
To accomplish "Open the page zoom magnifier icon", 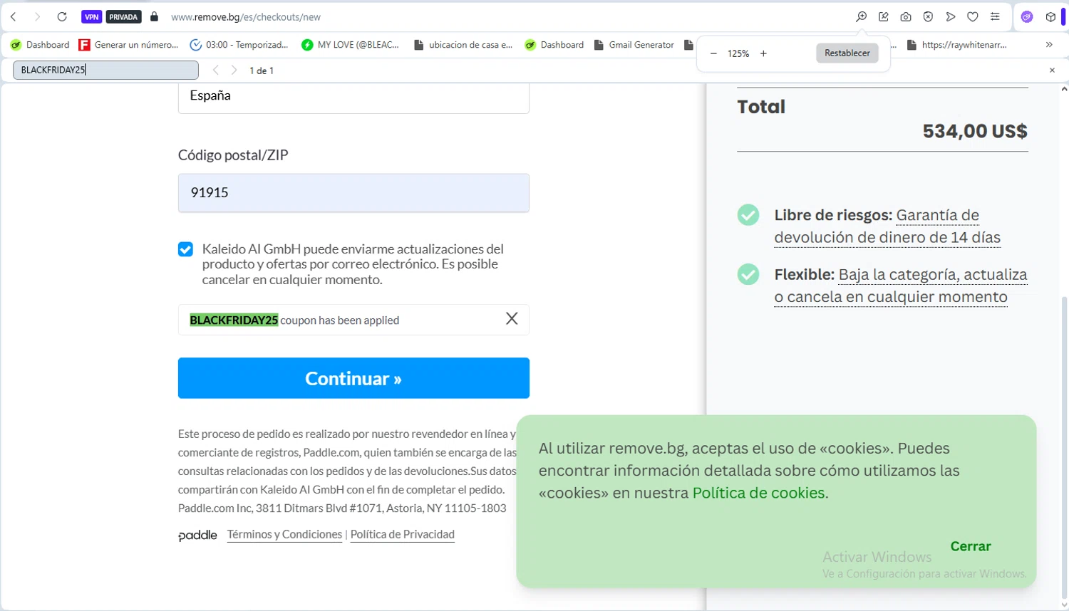I will click(x=861, y=17).
